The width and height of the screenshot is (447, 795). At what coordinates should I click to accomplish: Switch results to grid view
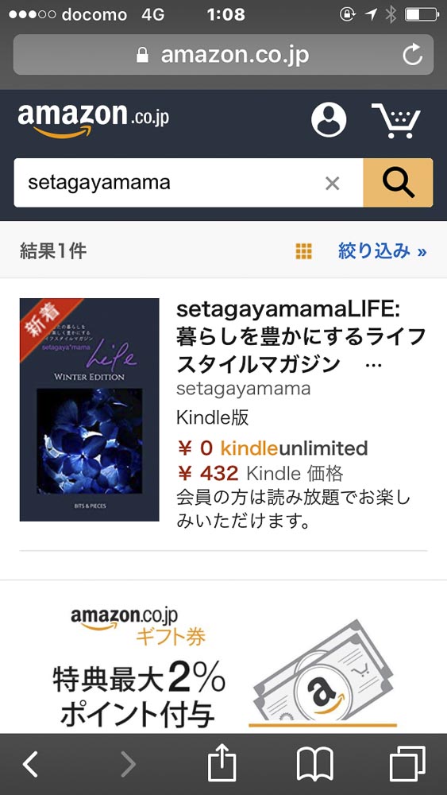304,251
